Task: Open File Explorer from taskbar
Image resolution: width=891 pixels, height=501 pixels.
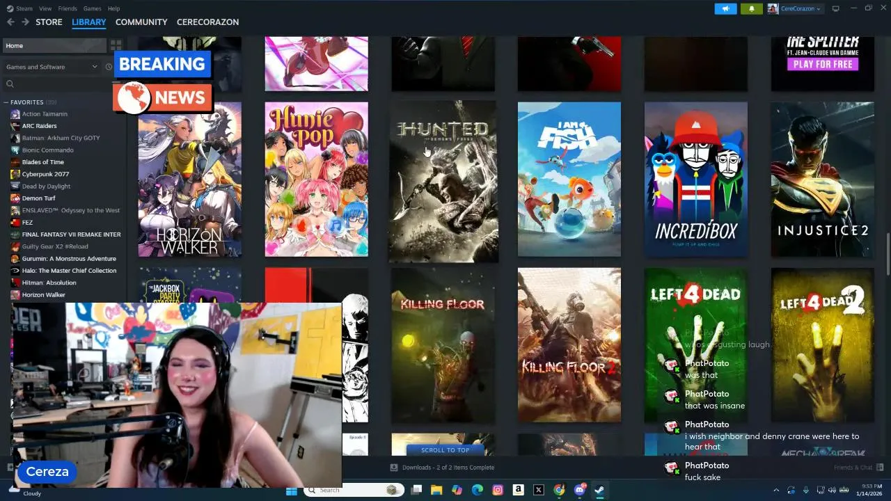Action: (x=436, y=490)
